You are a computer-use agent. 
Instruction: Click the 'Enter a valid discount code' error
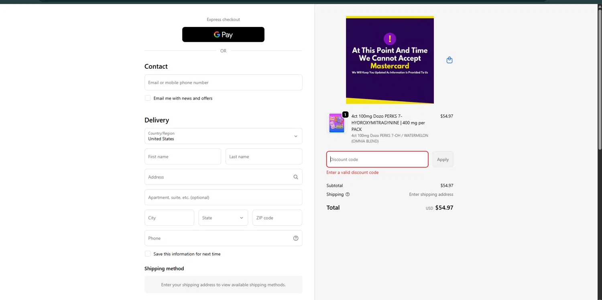click(x=352, y=172)
